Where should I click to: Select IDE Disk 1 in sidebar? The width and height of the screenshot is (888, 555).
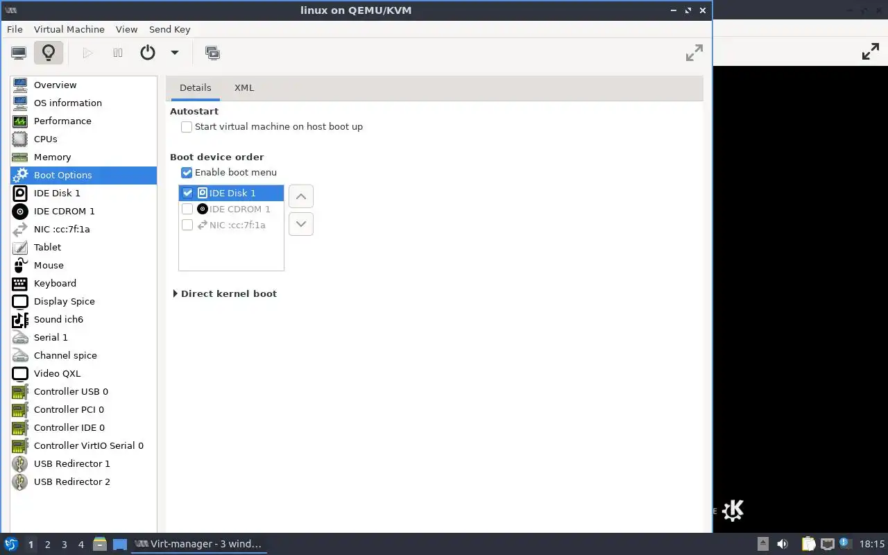pyautogui.click(x=83, y=193)
